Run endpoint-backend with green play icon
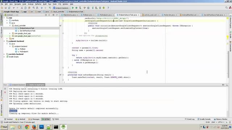The height and width of the screenshot is (130, 232). [73, 8]
